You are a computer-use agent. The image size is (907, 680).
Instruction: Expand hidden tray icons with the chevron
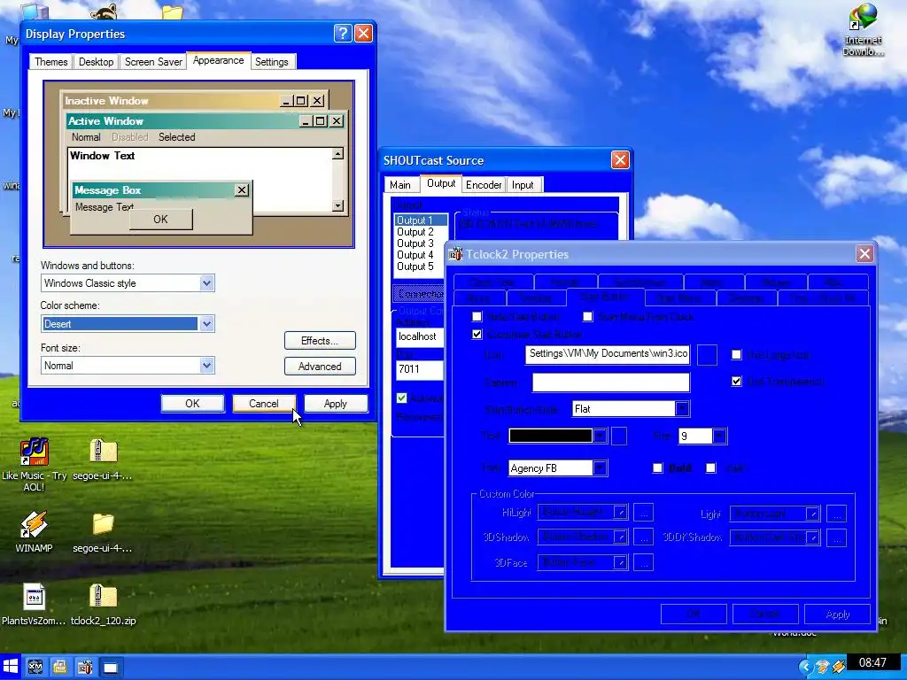[x=804, y=667]
